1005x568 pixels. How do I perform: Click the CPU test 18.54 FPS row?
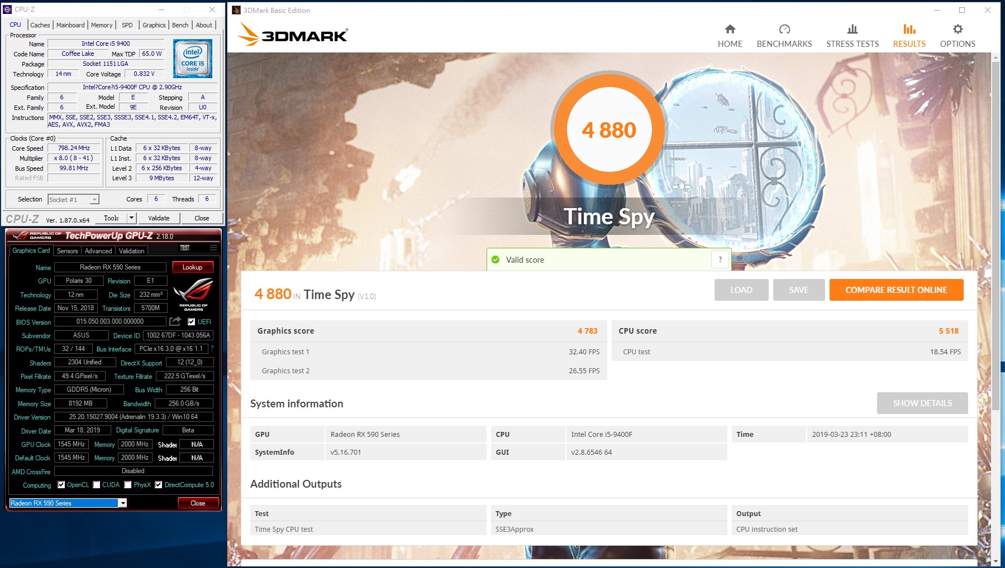tap(790, 352)
